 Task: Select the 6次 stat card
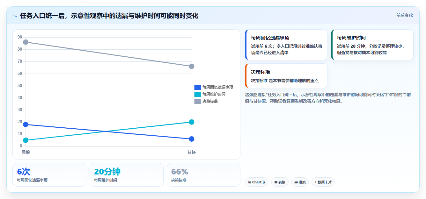click(49, 175)
